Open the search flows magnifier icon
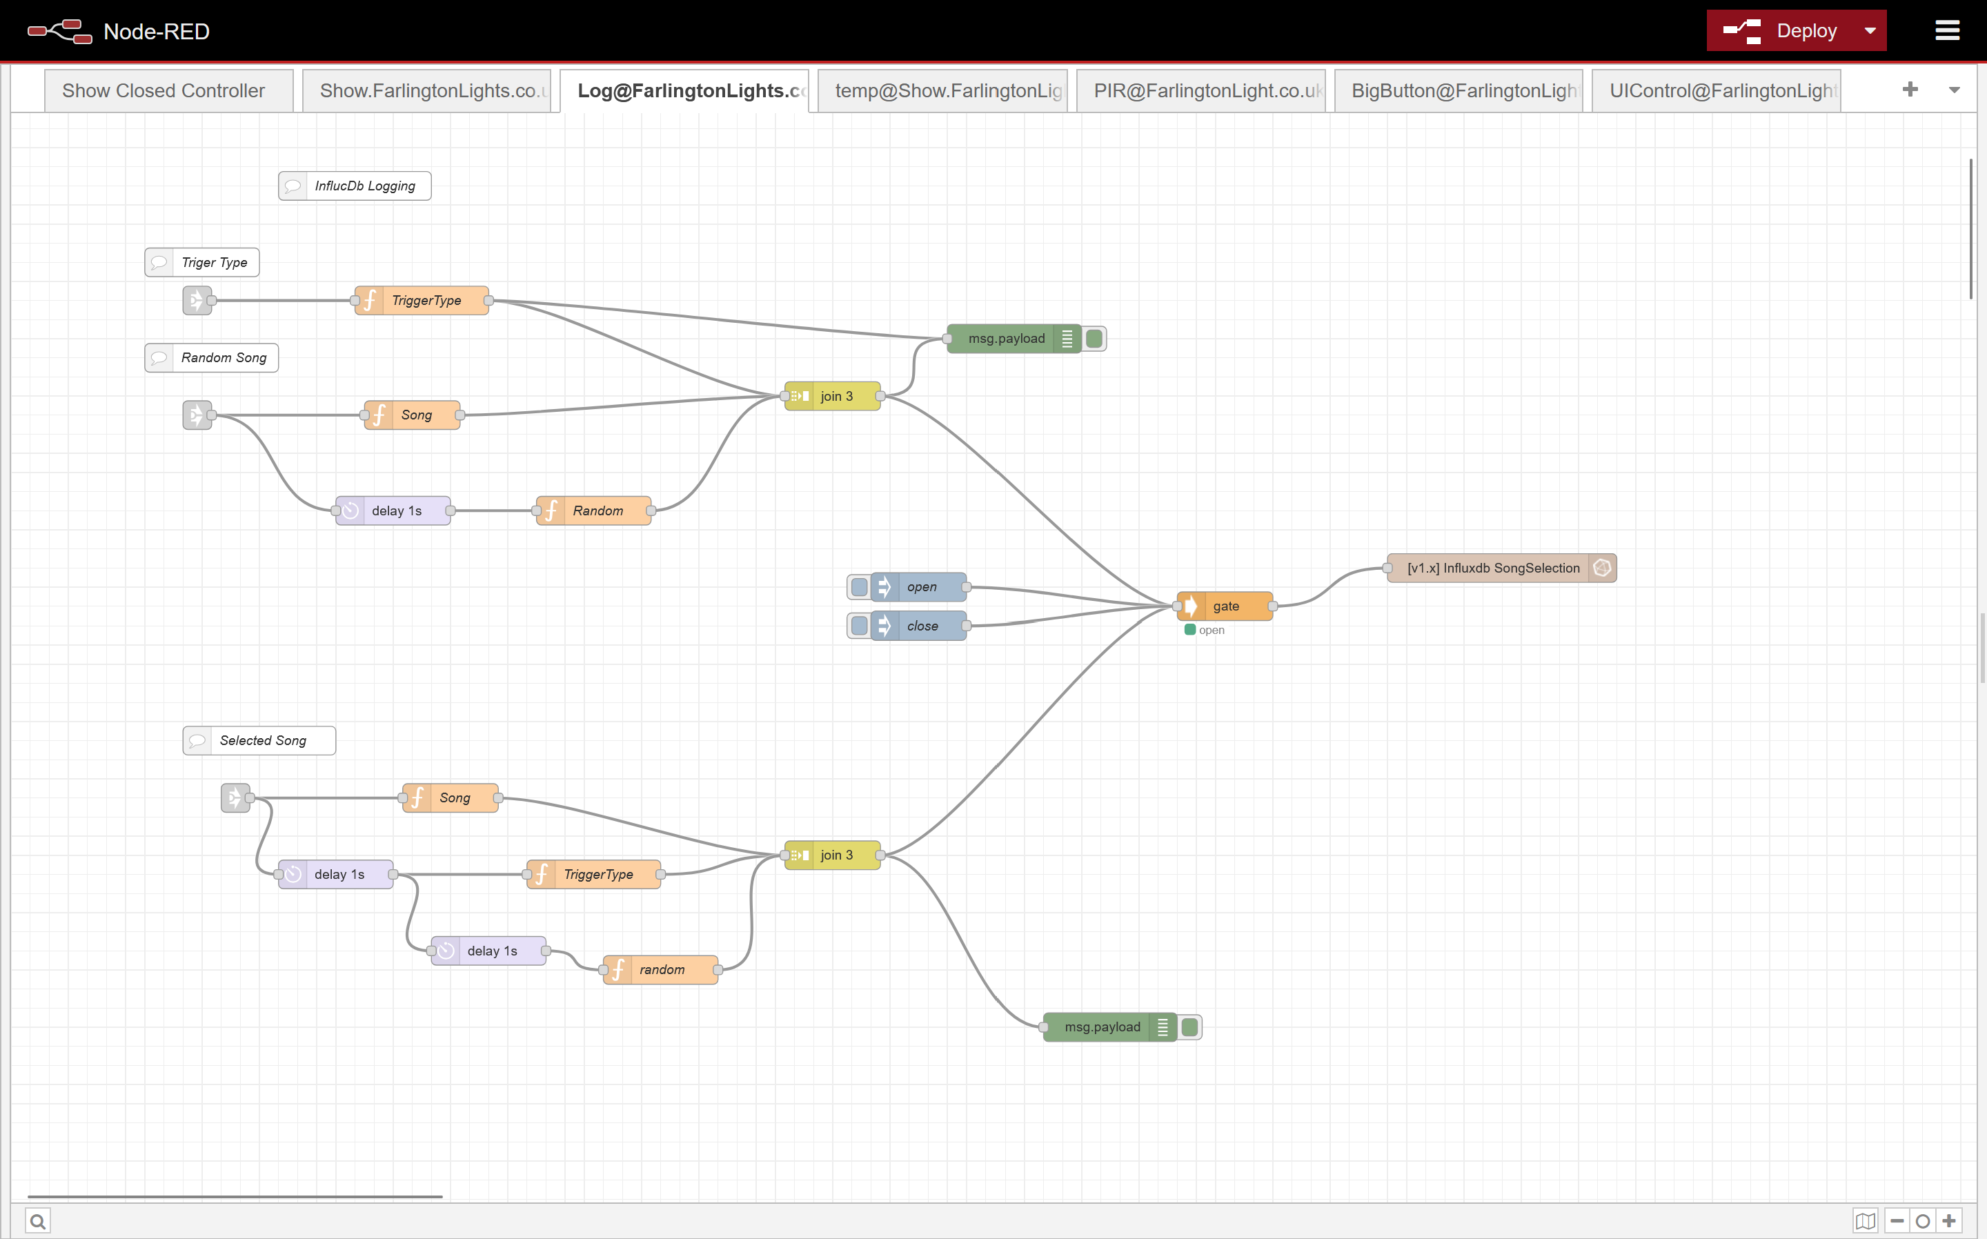1987x1239 pixels. [38, 1221]
